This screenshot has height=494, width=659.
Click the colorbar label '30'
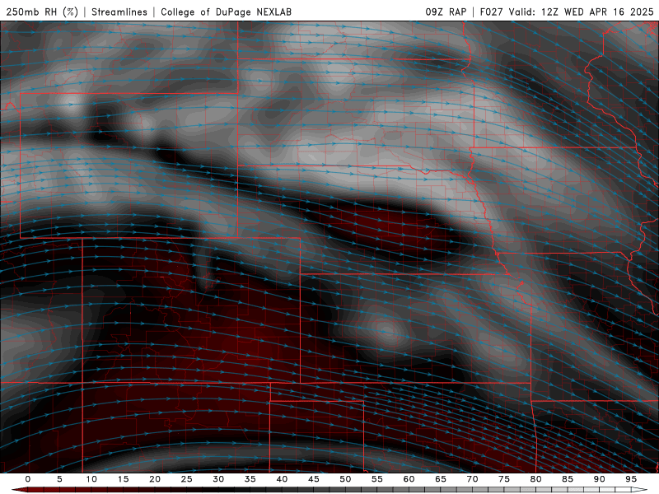(x=218, y=479)
